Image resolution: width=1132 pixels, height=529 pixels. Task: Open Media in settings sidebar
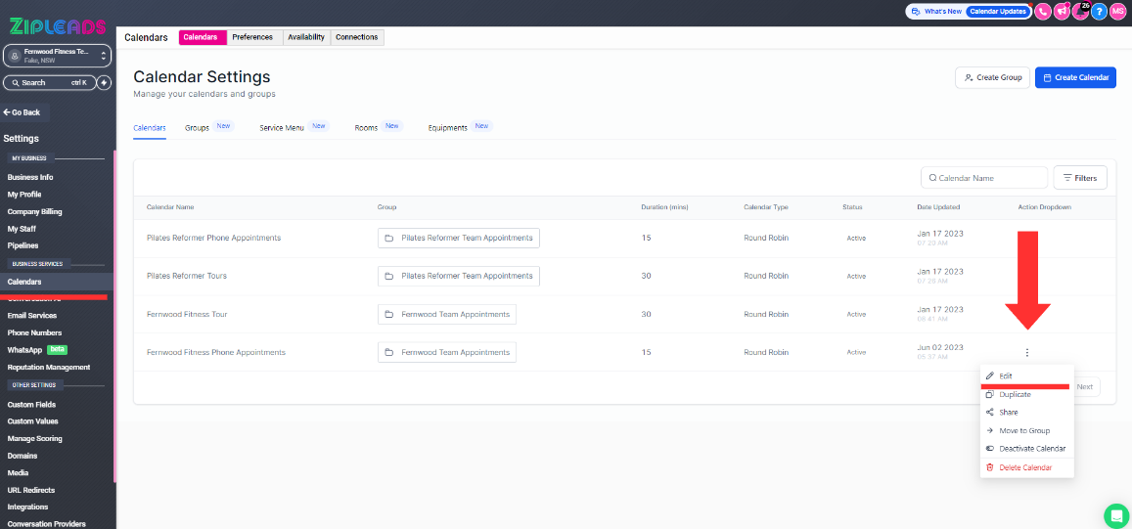click(x=18, y=472)
